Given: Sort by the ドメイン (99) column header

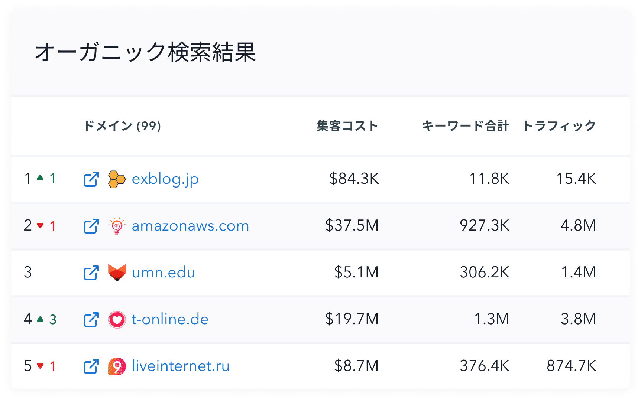Looking at the screenshot, I should [x=122, y=126].
